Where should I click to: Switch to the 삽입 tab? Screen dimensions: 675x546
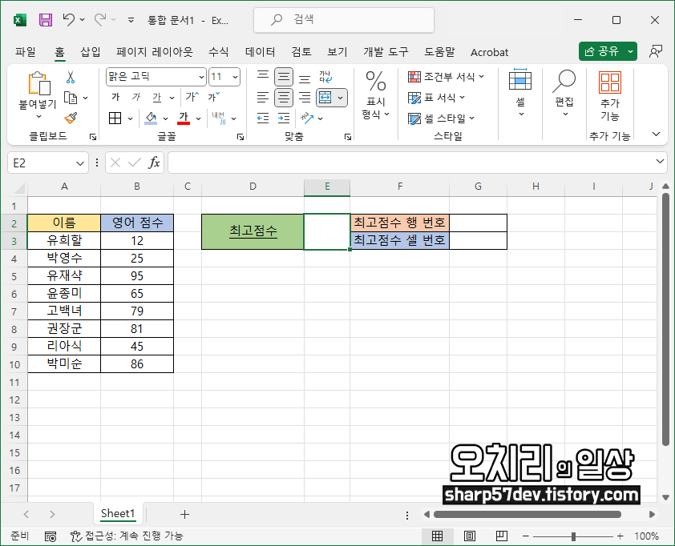tap(91, 52)
